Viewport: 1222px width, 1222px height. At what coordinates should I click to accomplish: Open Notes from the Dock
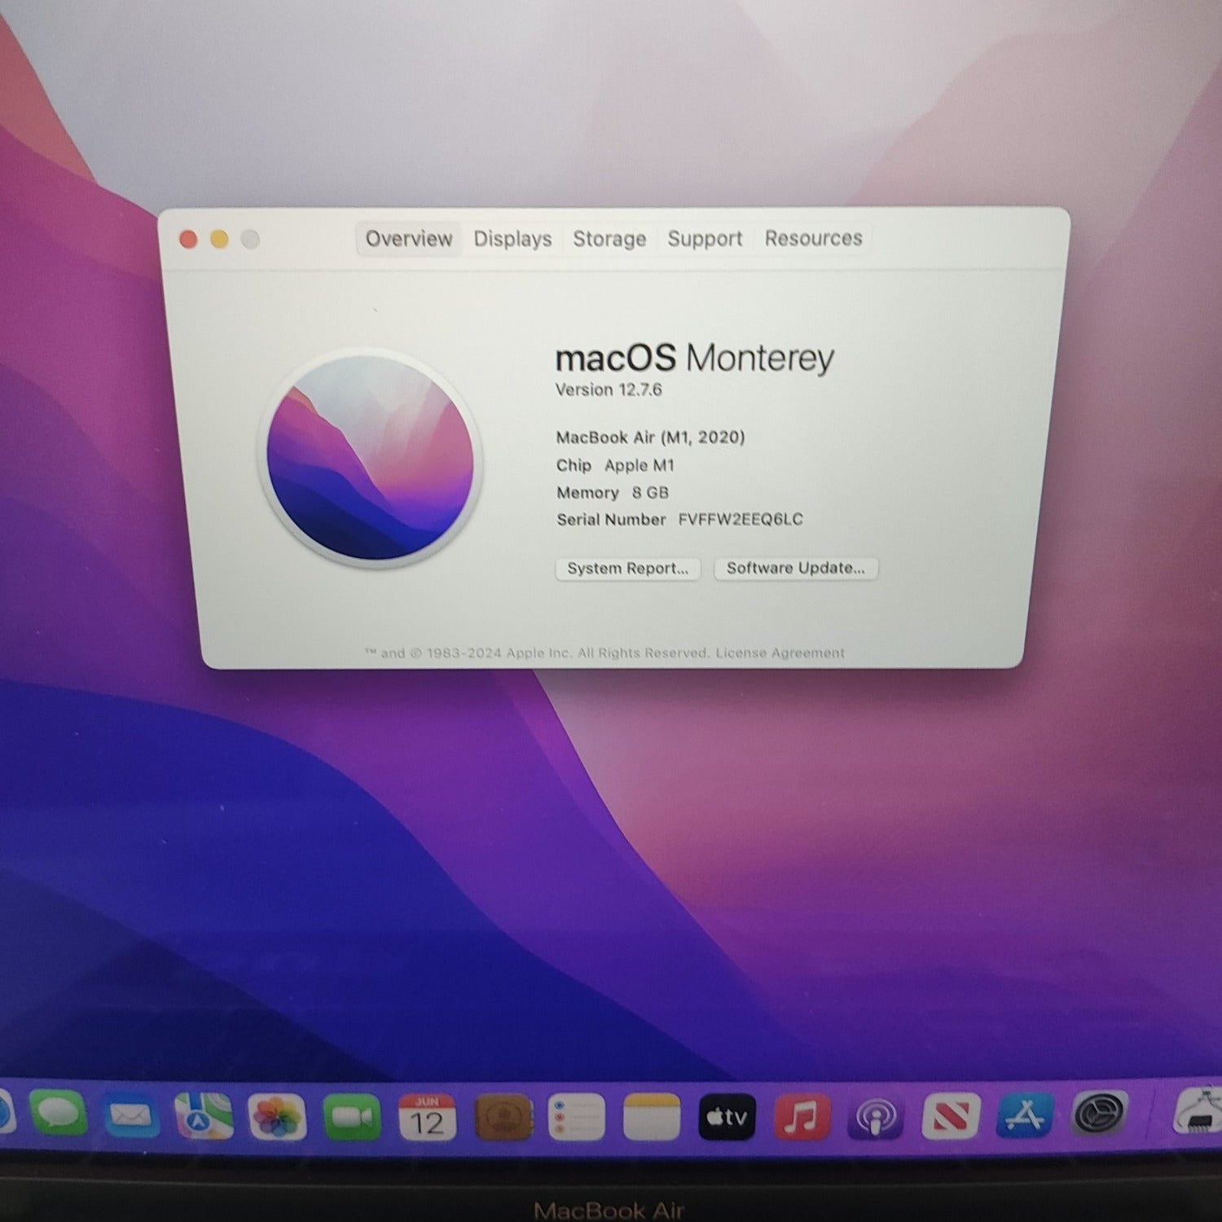[x=652, y=1117]
